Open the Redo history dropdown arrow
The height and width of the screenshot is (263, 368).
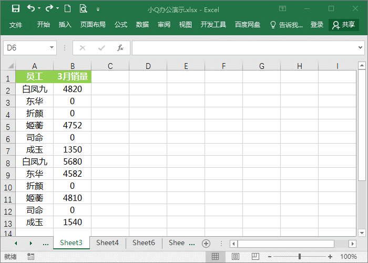57,8
